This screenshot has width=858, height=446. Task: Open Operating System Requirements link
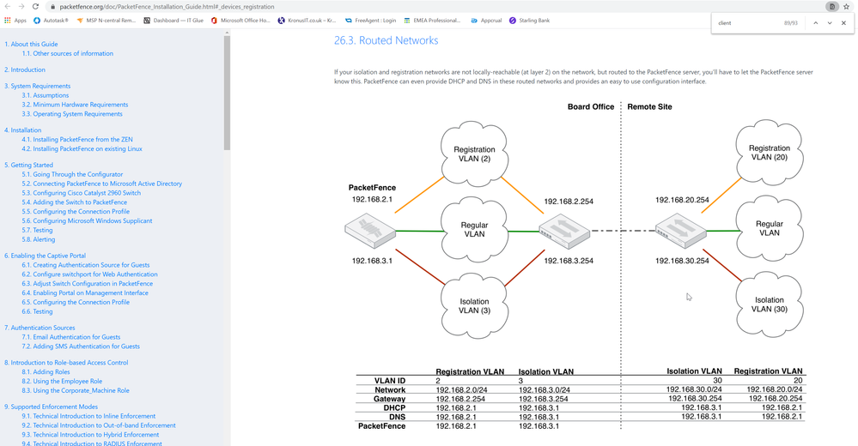click(72, 114)
